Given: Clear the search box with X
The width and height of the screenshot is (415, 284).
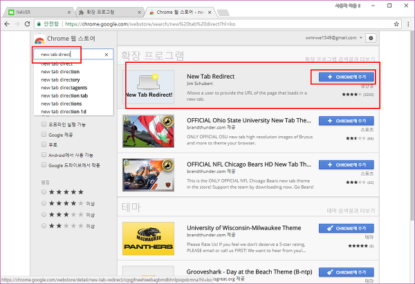Looking at the screenshot, I should (107, 55).
